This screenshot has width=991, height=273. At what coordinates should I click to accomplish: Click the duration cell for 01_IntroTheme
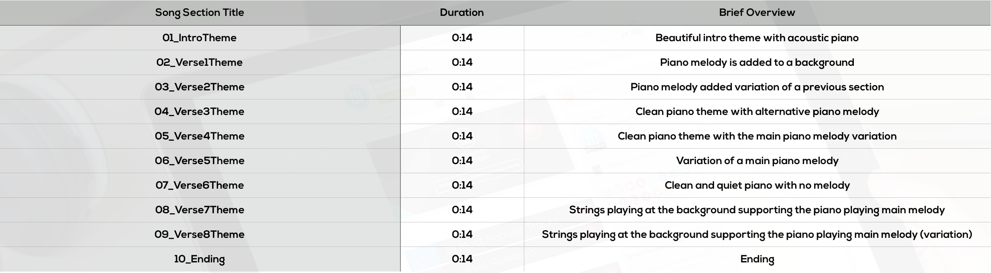(x=462, y=38)
